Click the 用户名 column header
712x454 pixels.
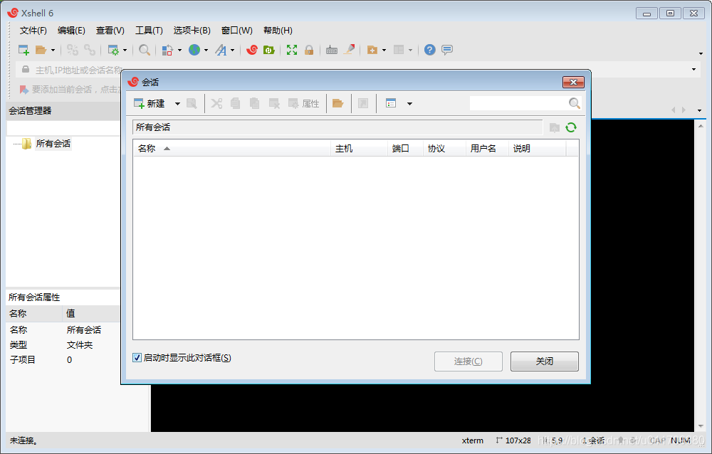tap(487, 149)
